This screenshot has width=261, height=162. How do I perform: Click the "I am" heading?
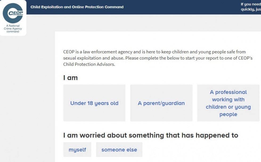pyautogui.click(x=70, y=78)
